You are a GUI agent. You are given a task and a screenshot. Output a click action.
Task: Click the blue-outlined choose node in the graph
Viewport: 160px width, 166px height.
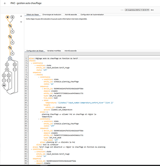pos(10,58)
